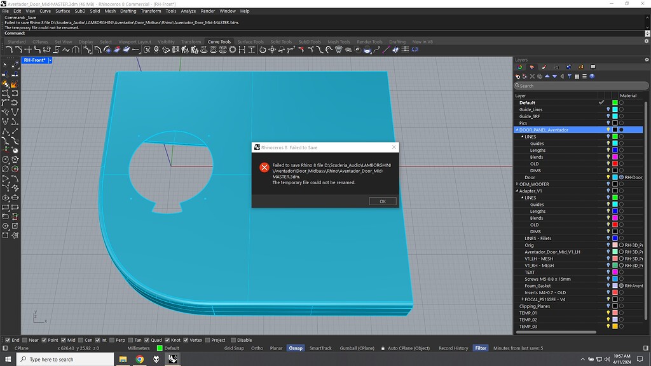Toggle visibility bulb of Guide_Lines layer
This screenshot has height=366, width=651.
coord(608,110)
